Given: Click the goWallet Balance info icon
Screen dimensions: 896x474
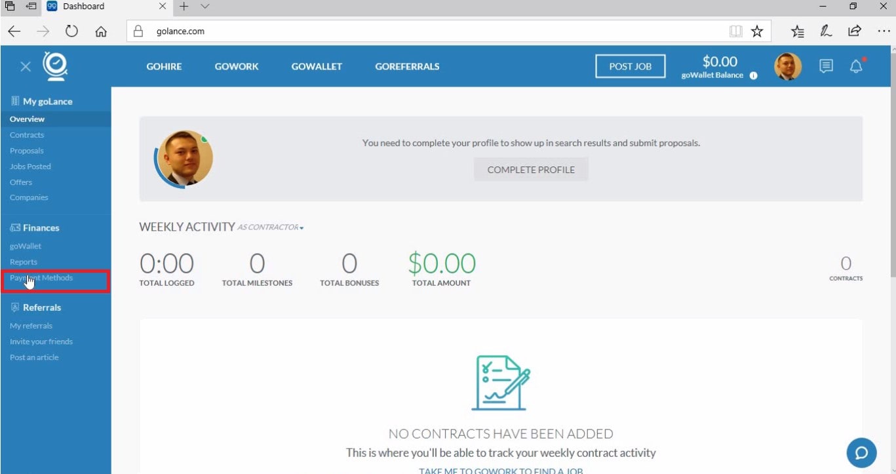Looking at the screenshot, I should [x=753, y=75].
